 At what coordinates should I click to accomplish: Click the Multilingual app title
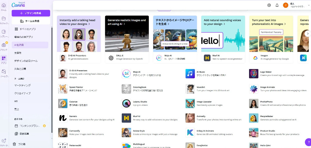139,144
